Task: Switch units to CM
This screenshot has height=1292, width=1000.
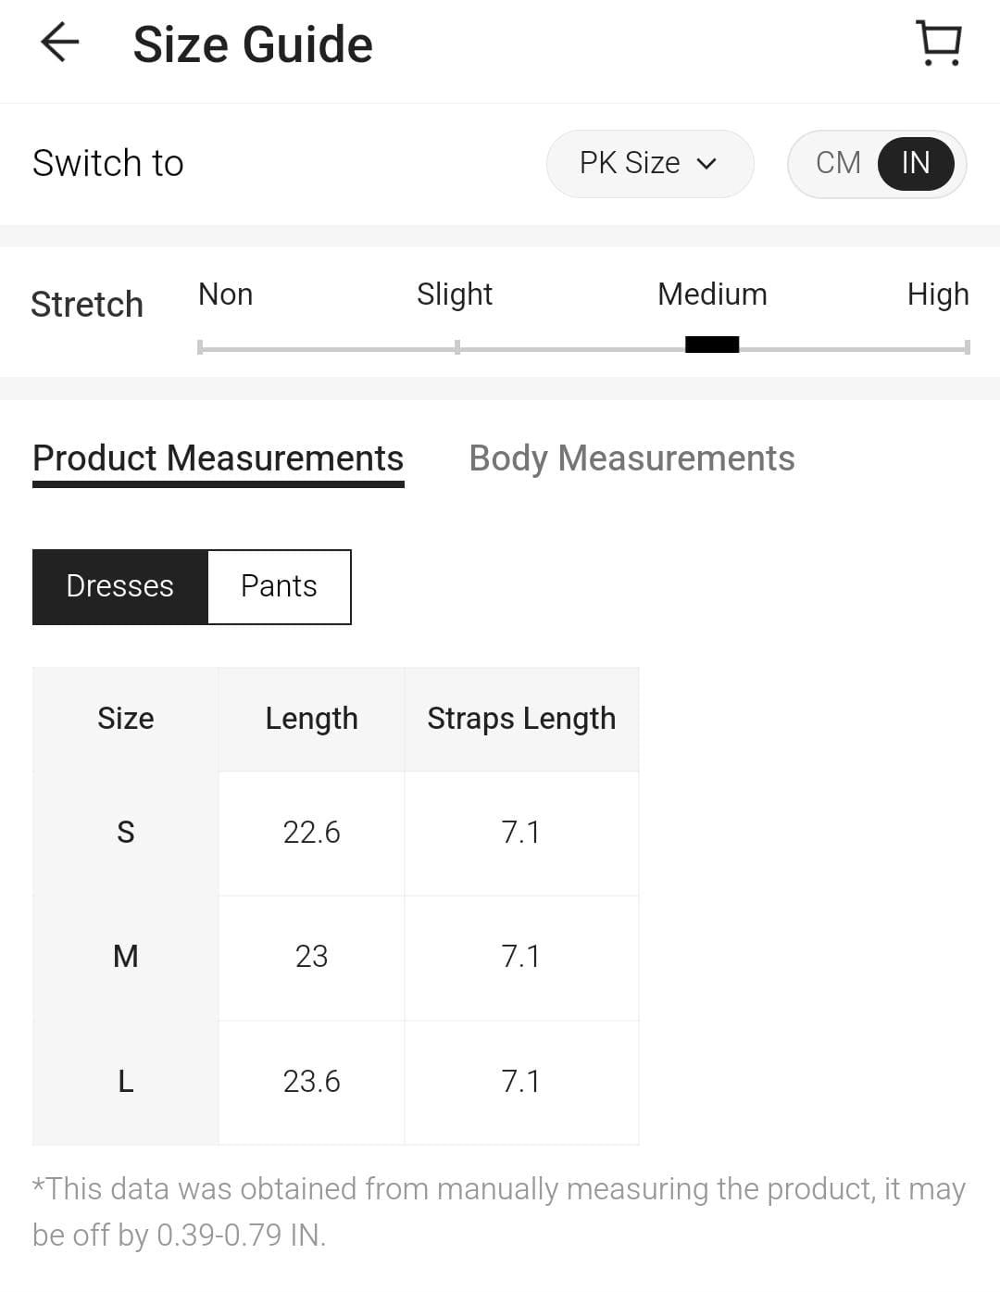Action: pos(838,163)
